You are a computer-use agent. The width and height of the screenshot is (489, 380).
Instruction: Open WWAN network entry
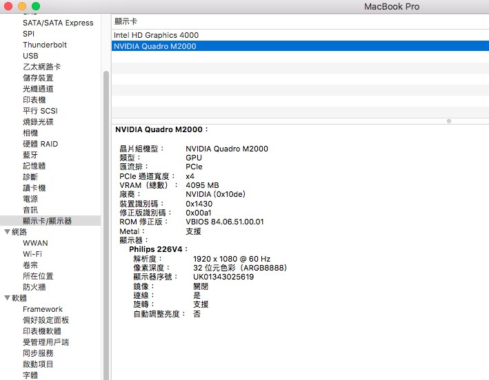click(x=35, y=243)
